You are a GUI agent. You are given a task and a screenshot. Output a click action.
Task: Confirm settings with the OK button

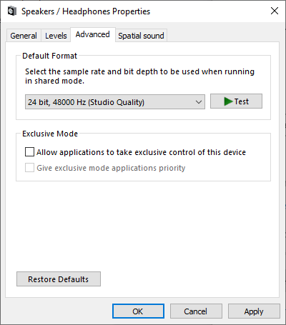138,311
